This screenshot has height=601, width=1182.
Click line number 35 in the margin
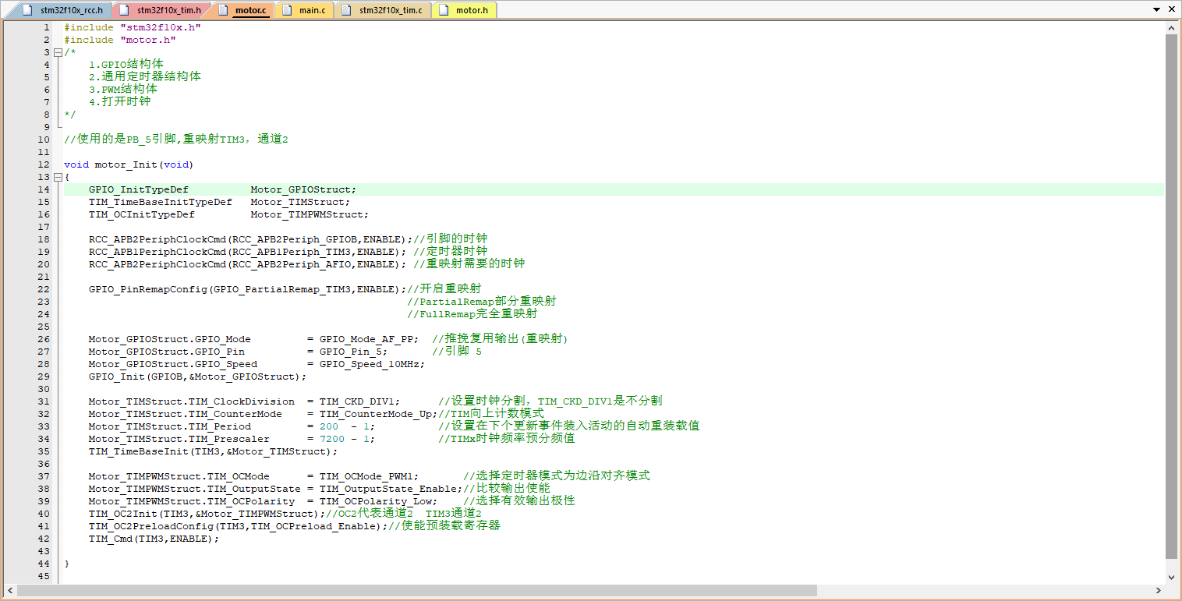pyautogui.click(x=44, y=451)
